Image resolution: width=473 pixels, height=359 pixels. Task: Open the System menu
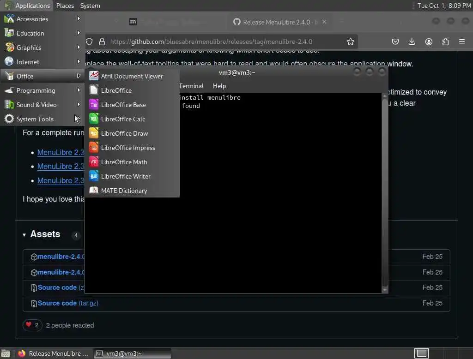(90, 6)
